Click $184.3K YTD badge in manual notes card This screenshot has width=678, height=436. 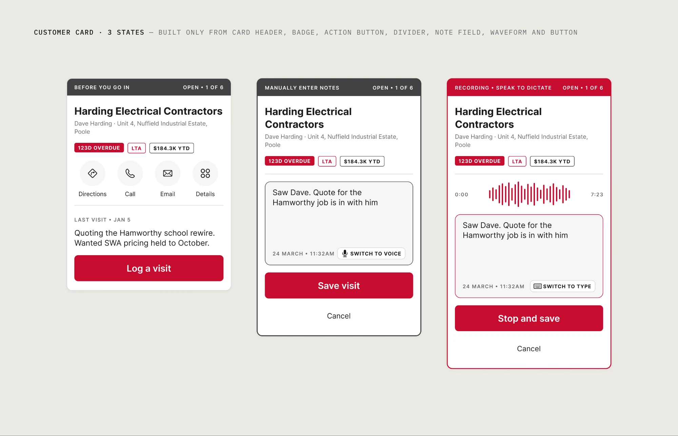pyautogui.click(x=362, y=161)
